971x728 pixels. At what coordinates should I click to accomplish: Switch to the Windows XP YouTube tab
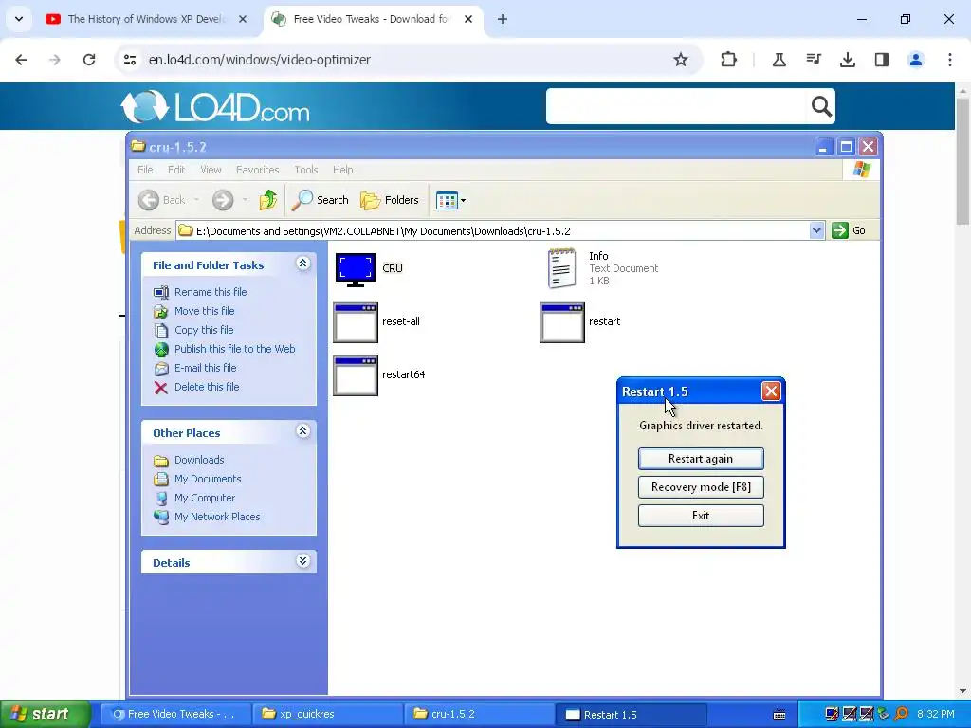coord(147,19)
